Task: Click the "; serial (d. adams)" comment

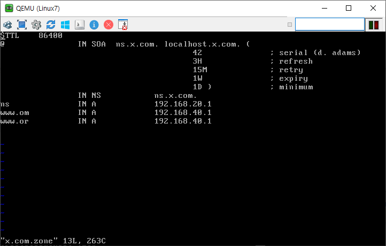Action: coord(315,53)
